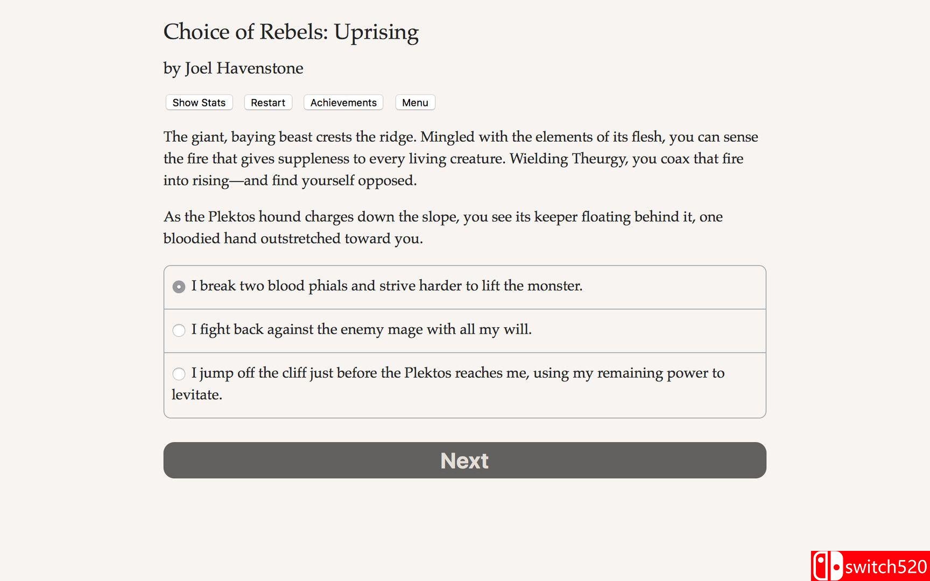930x581 pixels.
Task: Open the game Menu
Action: pos(414,102)
